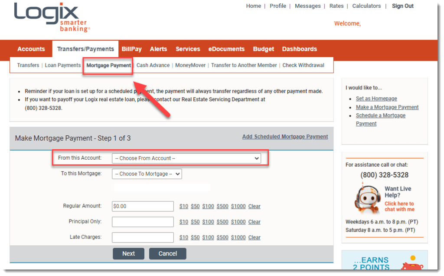444x276 pixels.
Task: Go to Loan Payments sub-menu
Action: pyautogui.click(x=62, y=65)
